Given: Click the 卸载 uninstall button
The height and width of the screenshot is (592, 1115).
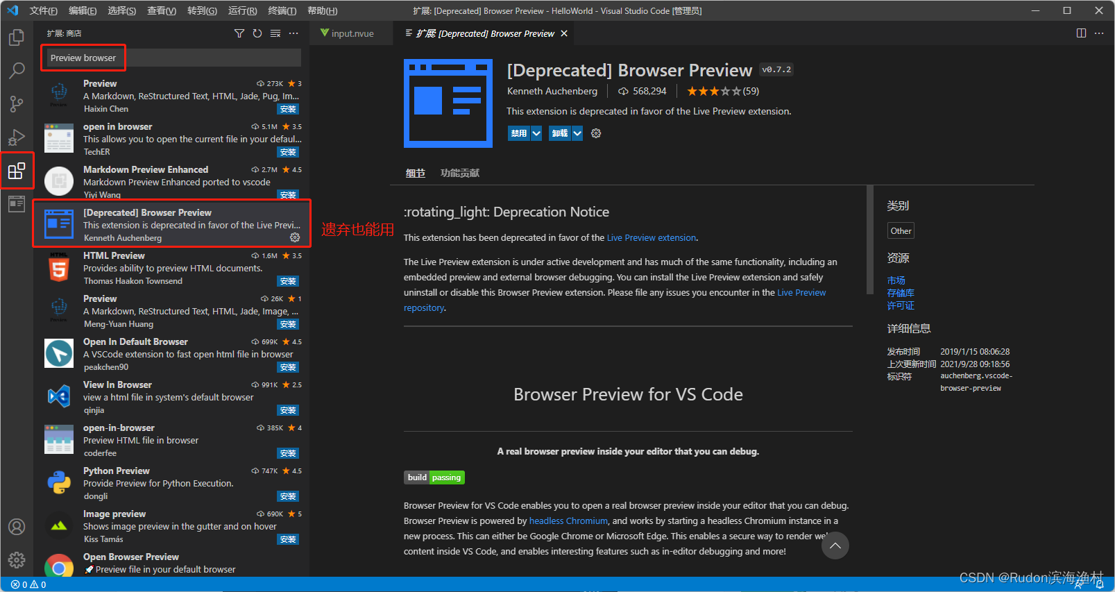Looking at the screenshot, I should (x=560, y=133).
